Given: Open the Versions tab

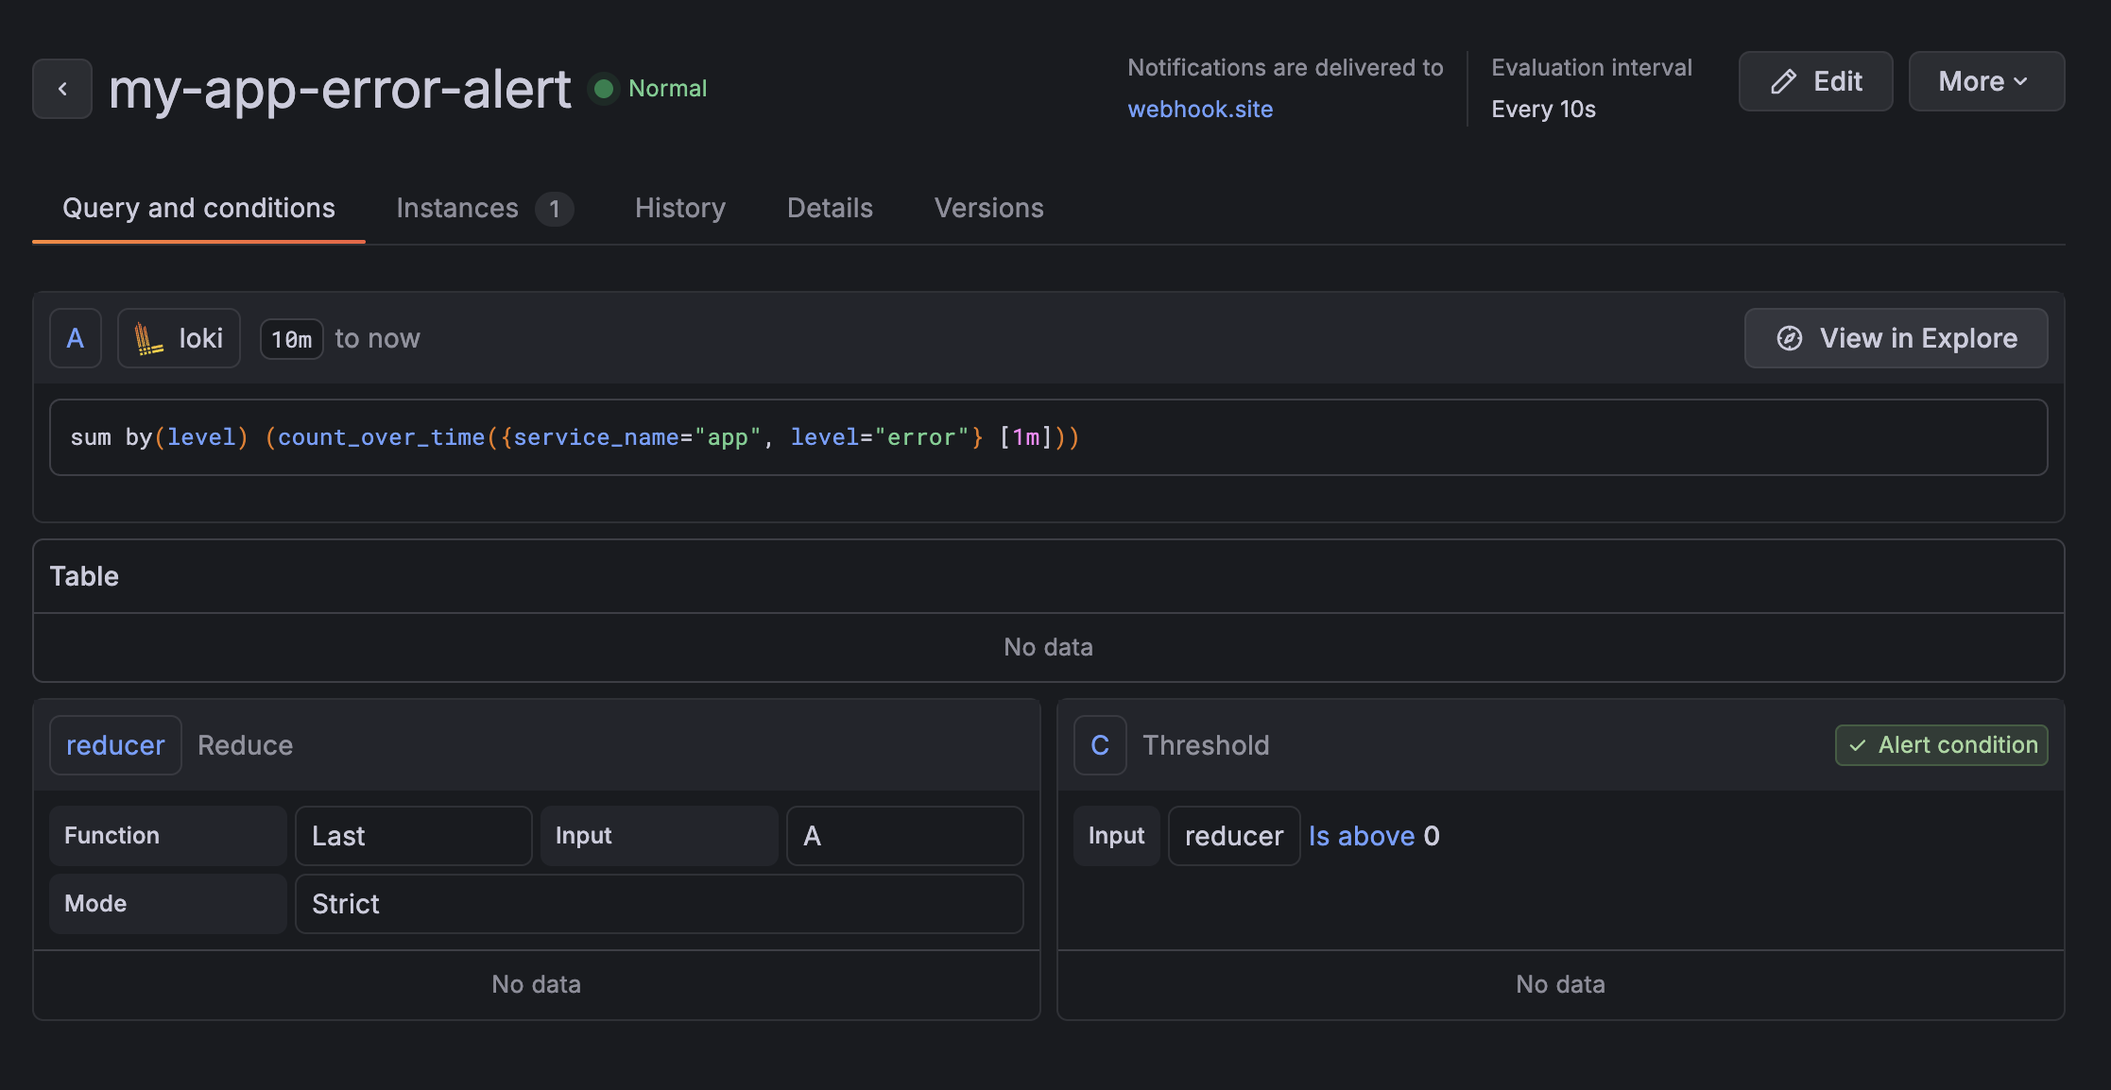Looking at the screenshot, I should (988, 209).
